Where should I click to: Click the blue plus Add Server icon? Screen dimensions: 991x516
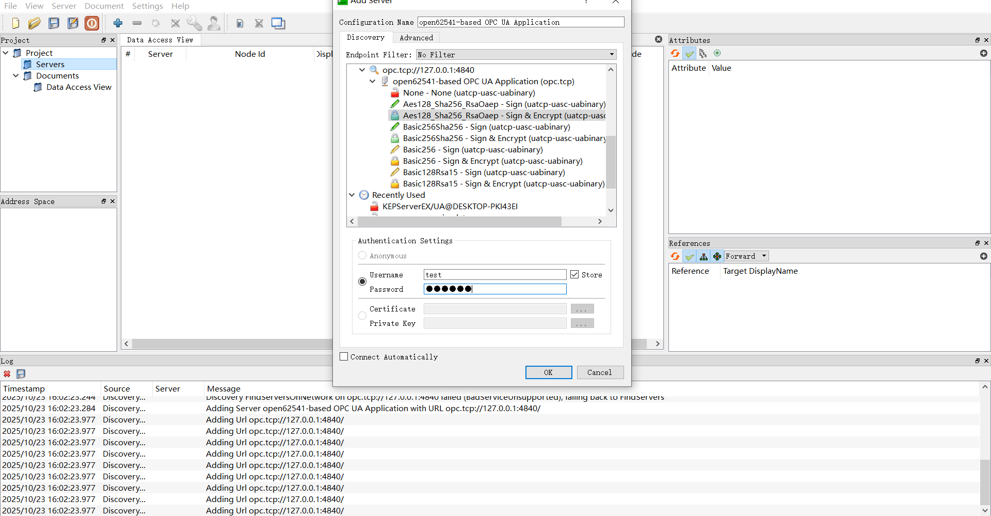(118, 23)
